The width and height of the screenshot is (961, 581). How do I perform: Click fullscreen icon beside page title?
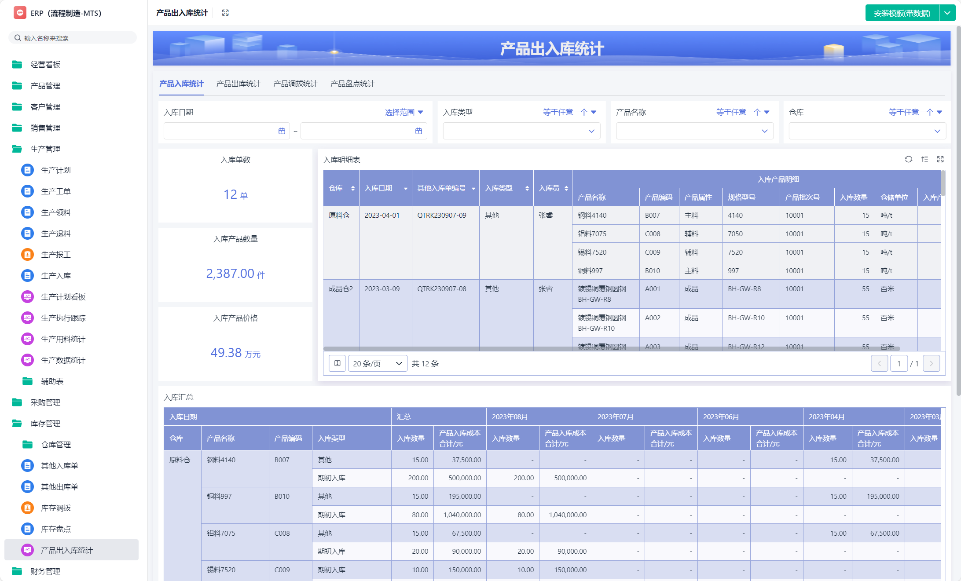[225, 13]
